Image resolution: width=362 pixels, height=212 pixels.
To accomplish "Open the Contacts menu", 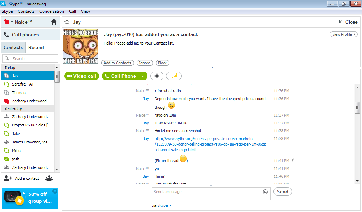I will click(26, 11).
